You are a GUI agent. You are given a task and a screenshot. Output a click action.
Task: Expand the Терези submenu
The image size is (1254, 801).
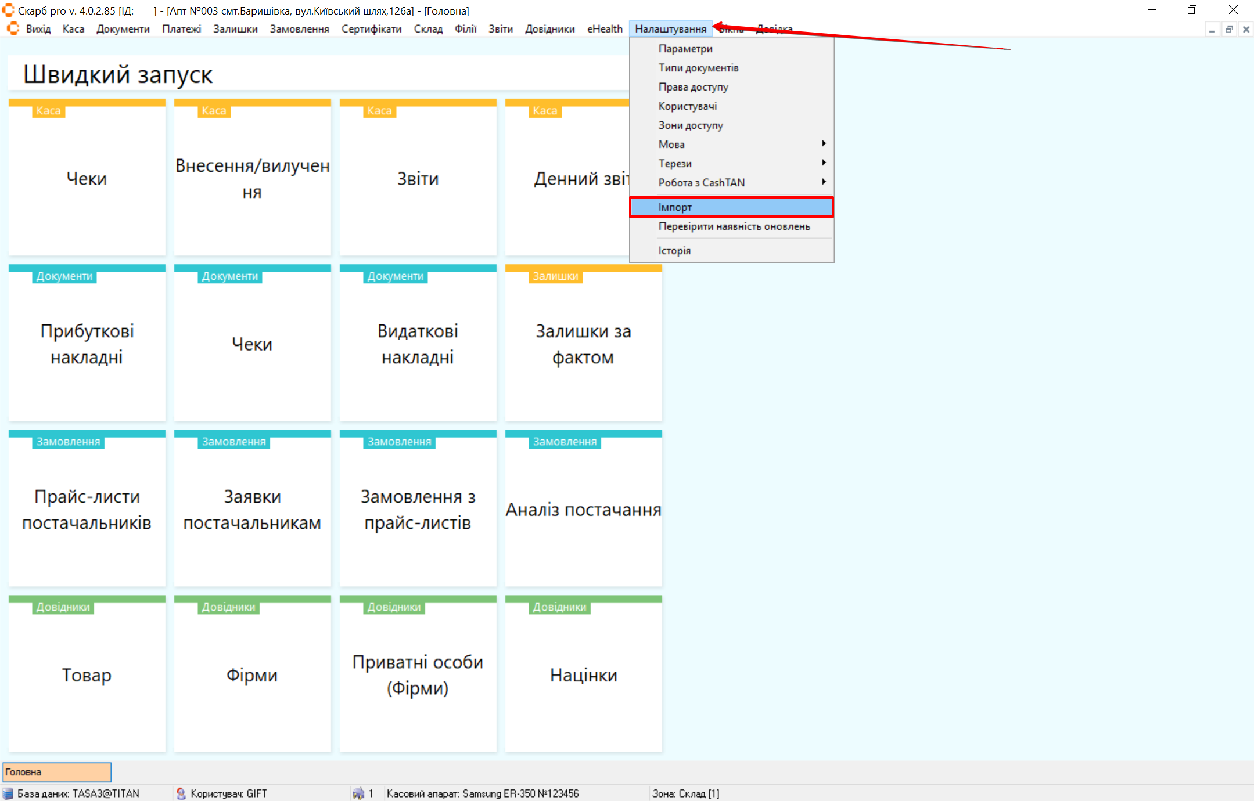pos(731,163)
